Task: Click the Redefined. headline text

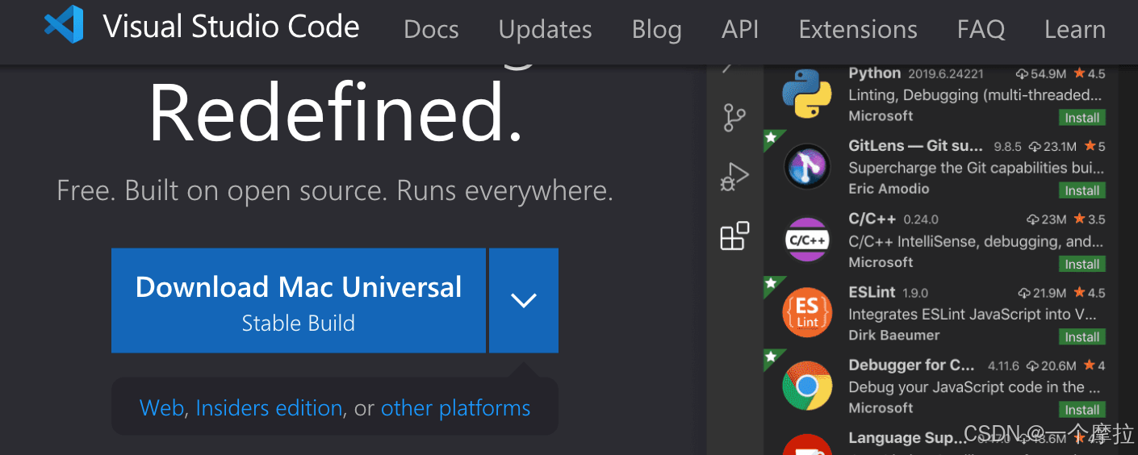Action: point(337,114)
